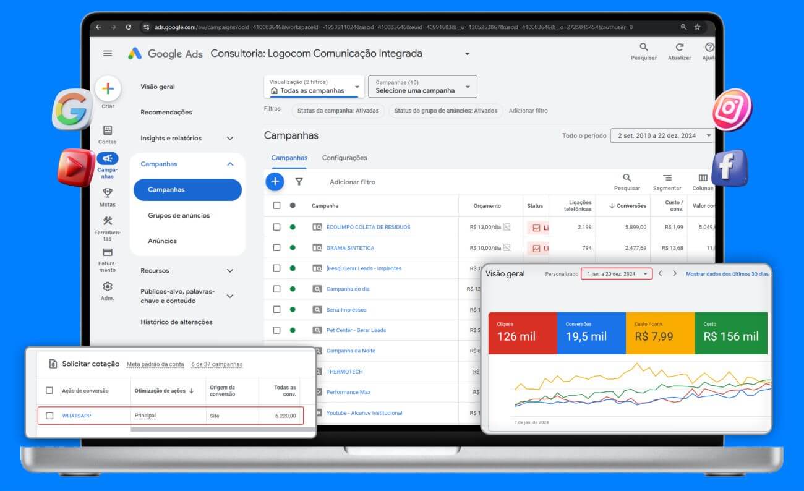This screenshot has height=491, width=804.
Task: Check the ECOLIMPO COLETA DE RESIDUOS row
Action: 276,227
